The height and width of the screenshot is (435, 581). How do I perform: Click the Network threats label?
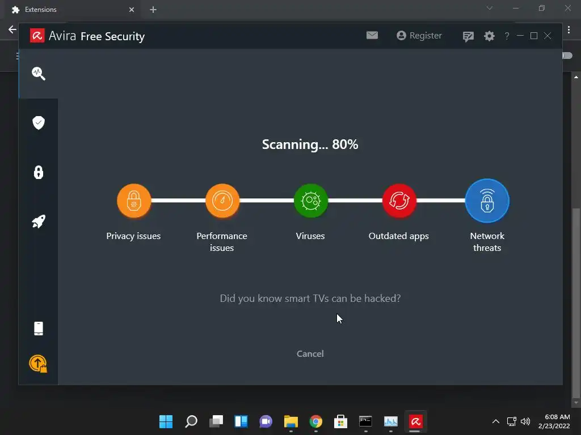click(487, 242)
